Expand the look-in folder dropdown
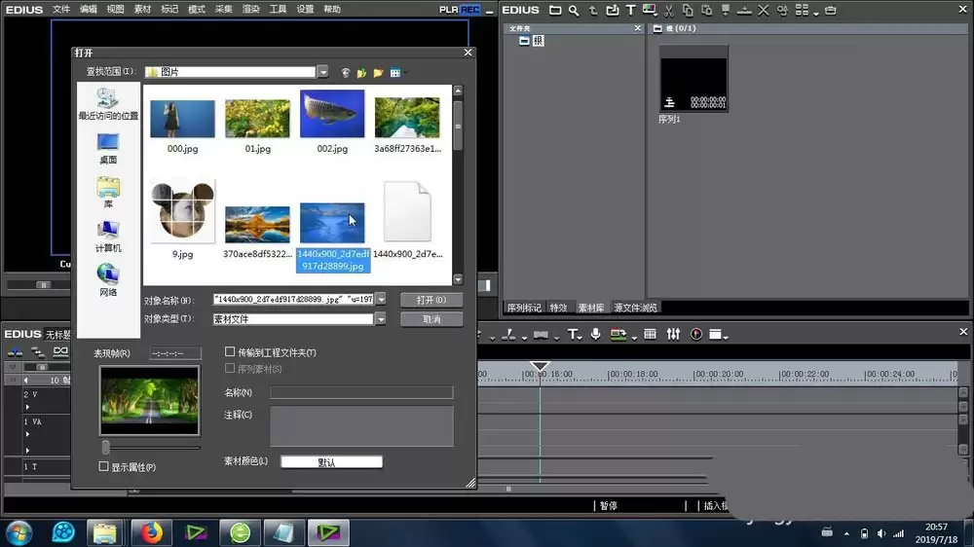 coord(323,72)
